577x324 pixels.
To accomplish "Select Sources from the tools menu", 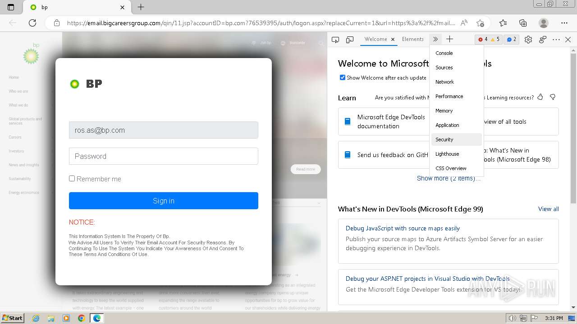I will 457,67.
